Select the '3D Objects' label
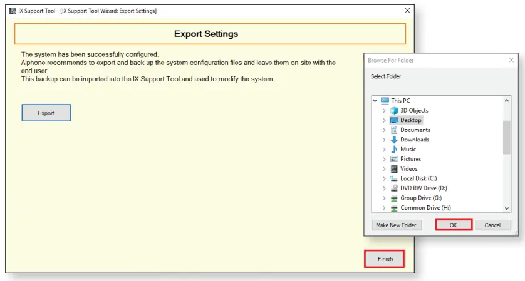This screenshot has height=281, width=525. pos(414,110)
